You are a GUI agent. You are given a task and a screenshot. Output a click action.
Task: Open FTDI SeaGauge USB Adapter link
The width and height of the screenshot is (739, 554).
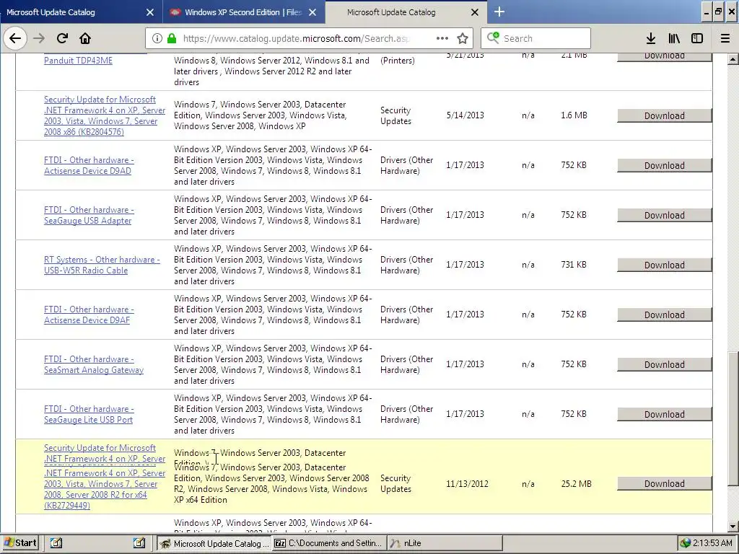coord(89,215)
